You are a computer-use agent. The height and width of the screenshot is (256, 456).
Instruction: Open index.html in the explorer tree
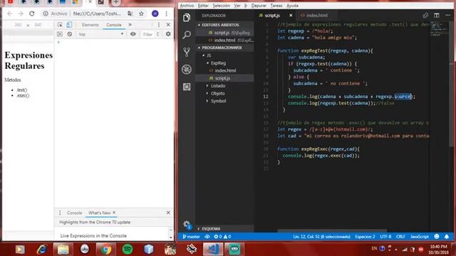[225, 70]
